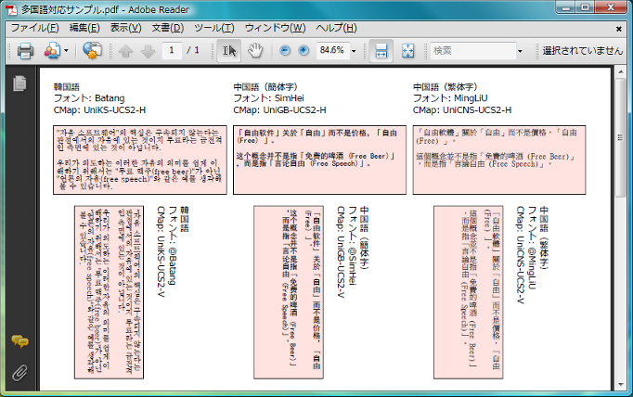
Task: Choose the Select tool cursor icon
Action: click(229, 51)
